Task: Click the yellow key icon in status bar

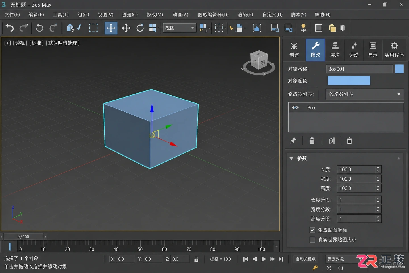Action: pos(315,268)
